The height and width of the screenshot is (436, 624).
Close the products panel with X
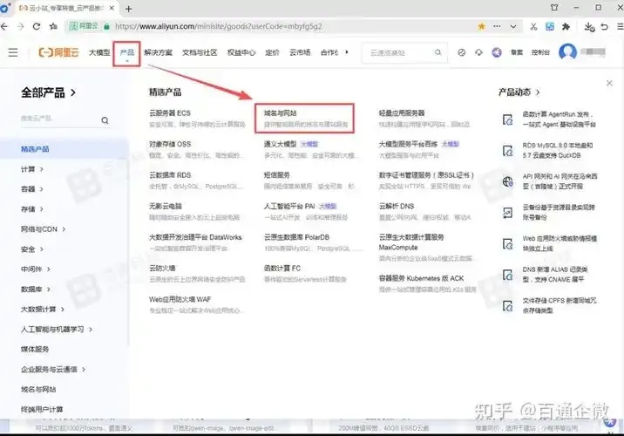pos(609,83)
